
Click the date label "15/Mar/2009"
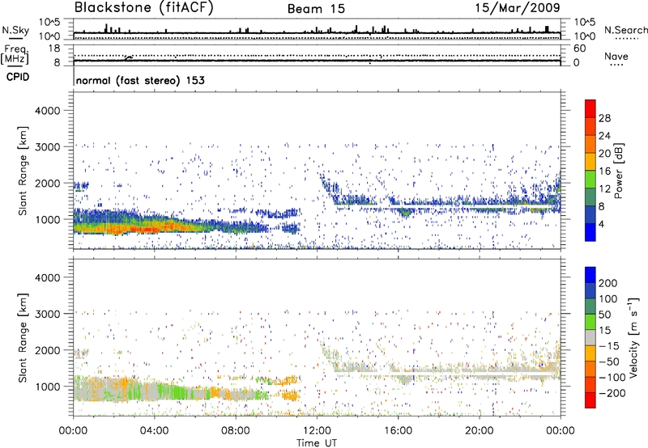tap(518, 7)
